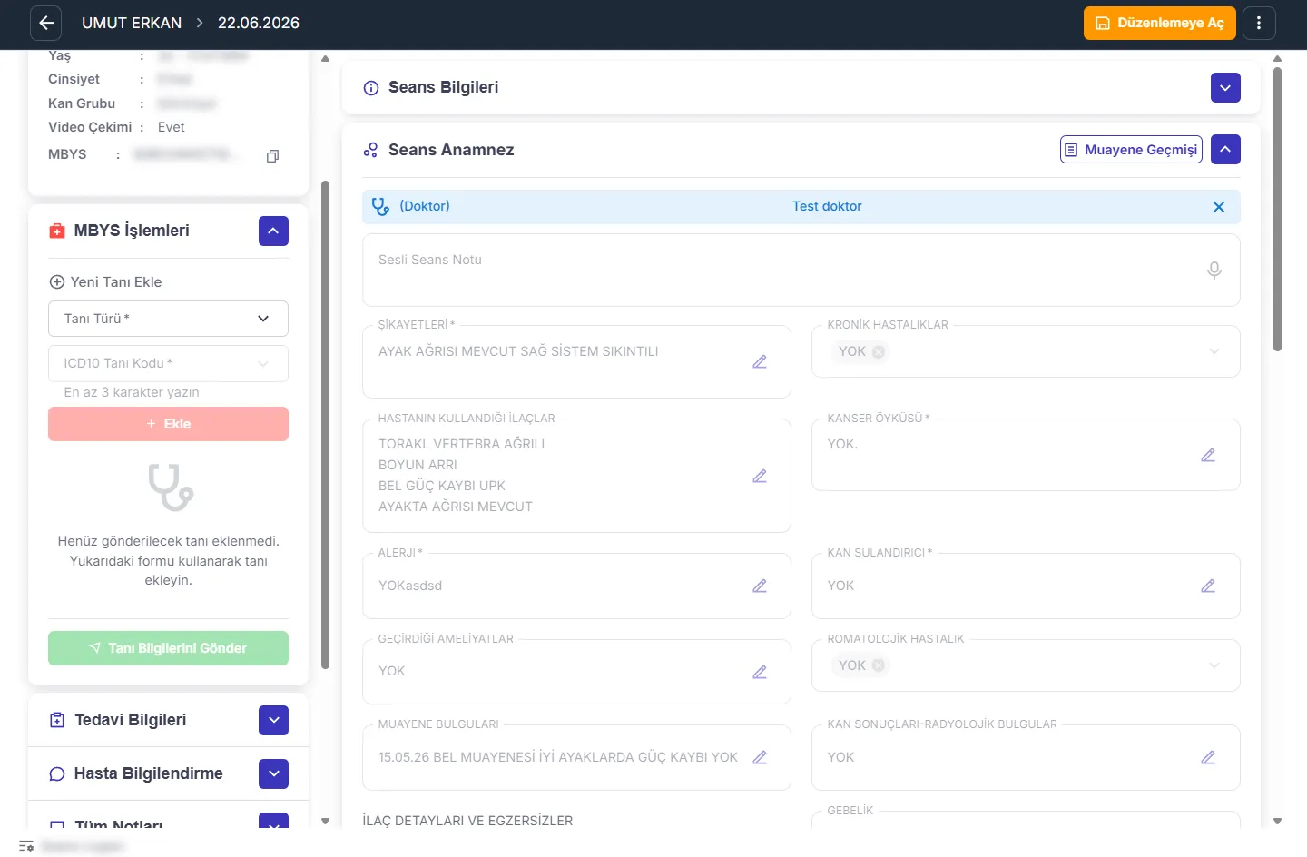1307x857 pixels.
Task: Edit the Geçirdiği Ameliyatlar field
Action: pos(760,672)
